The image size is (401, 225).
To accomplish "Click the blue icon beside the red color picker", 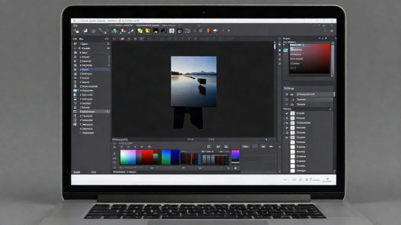I will click(x=286, y=50).
